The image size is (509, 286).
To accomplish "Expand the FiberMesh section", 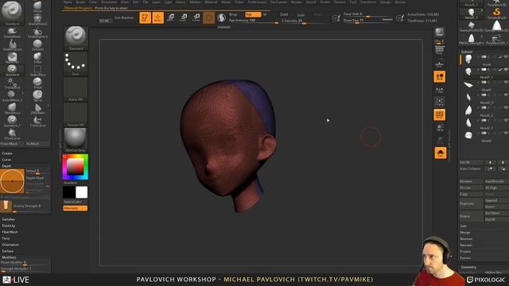I will [x=10, y=232].
